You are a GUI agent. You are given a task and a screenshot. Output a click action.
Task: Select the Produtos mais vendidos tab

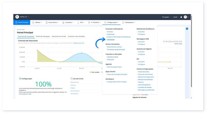(x=76, y=36)
